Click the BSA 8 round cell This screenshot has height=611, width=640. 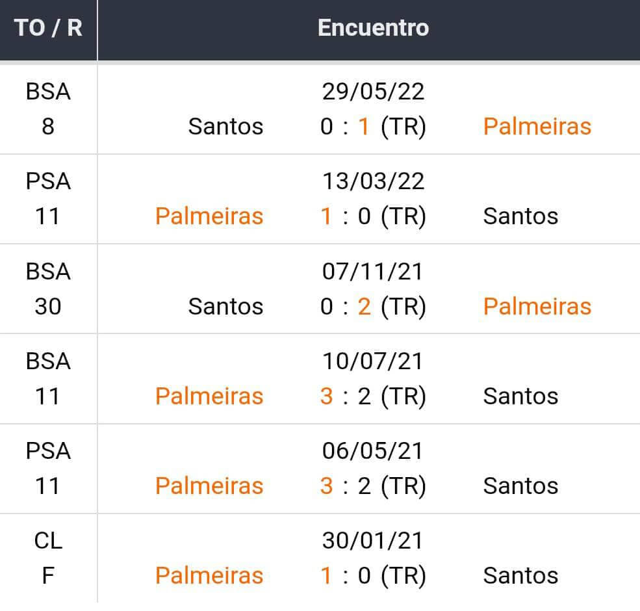click(x=48, y=109)
